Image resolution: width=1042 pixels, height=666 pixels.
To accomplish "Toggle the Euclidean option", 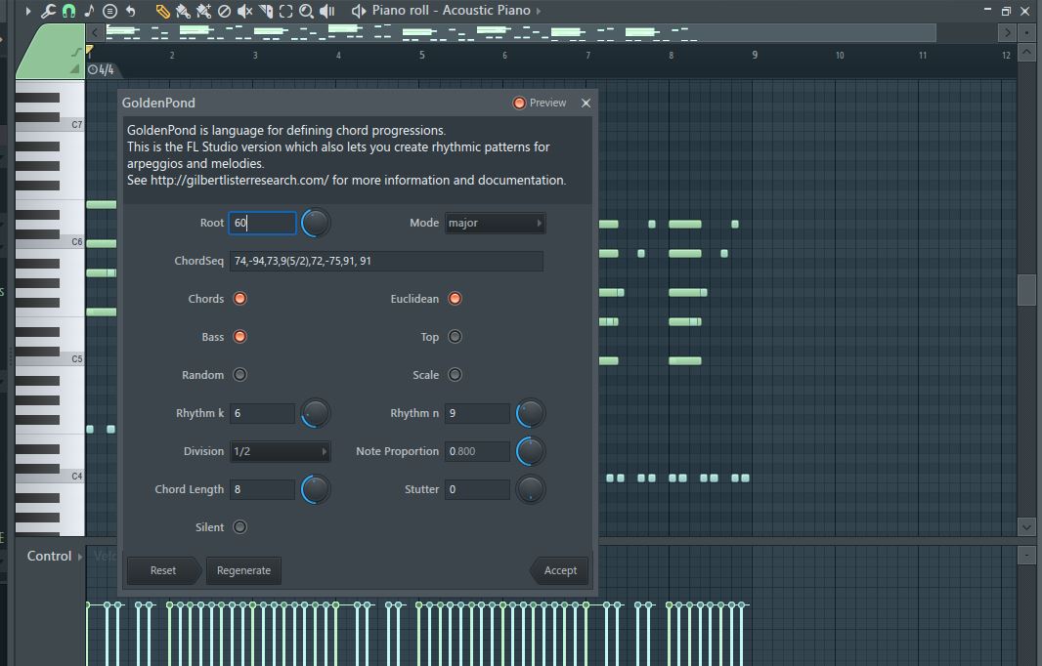I will click(455, 299).
